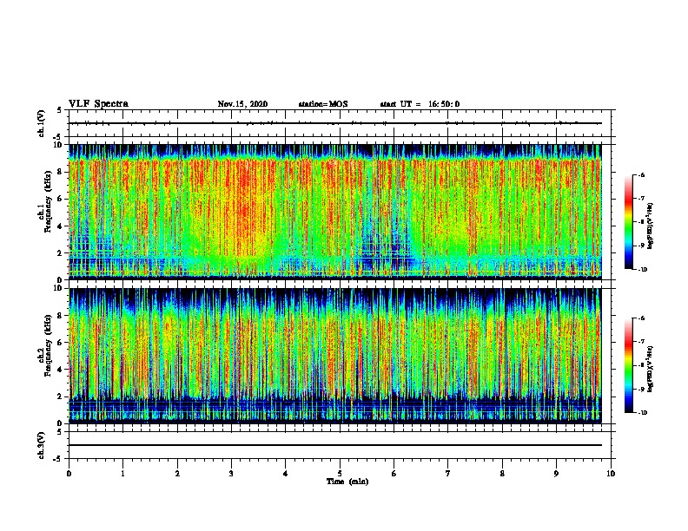
Task: Click the "-7" label on ch.1 color bar
Action: tap(641, 199)
